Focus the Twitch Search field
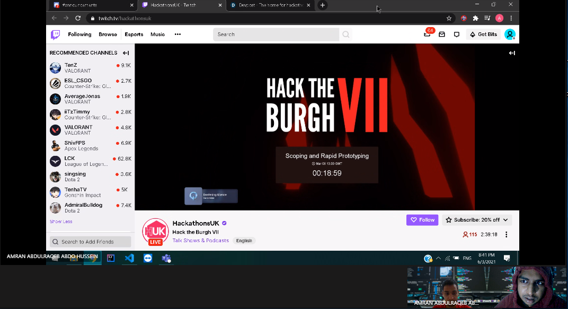Viewport: 568px width, 309px height. pyautogui.click(x=276, y=34)
